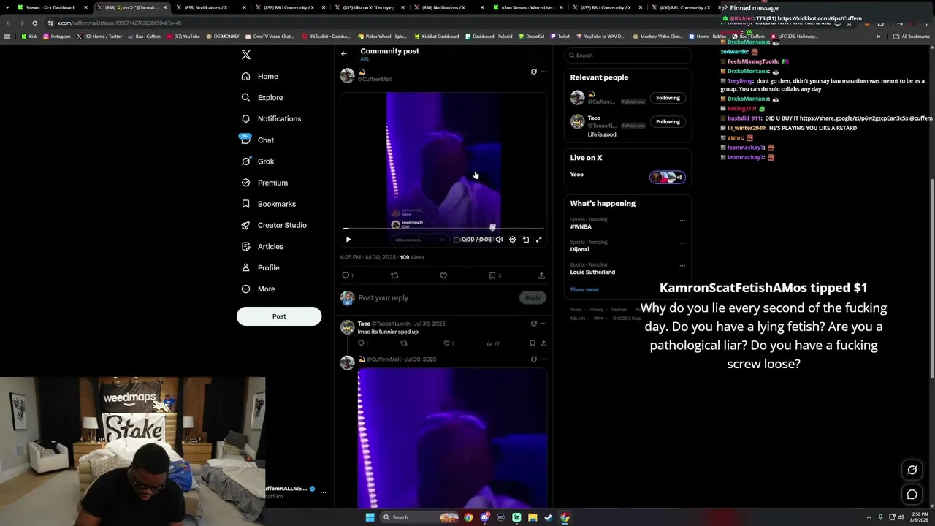
Task: Open the main post's three-dot menu
Action: tap(543, 72)
